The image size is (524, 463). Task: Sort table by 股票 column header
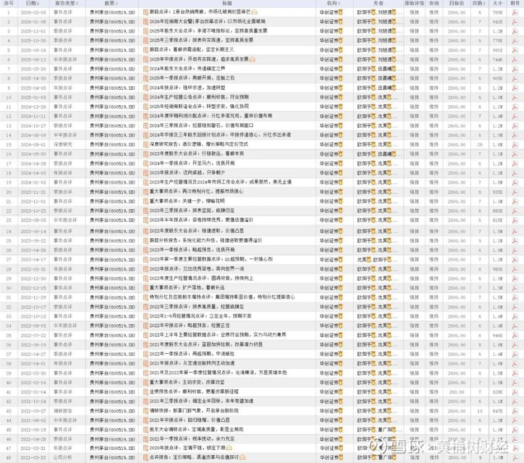(x=111, y=3)
